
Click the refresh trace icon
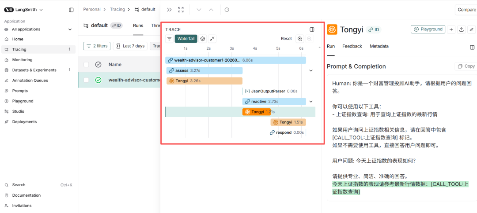227,10
